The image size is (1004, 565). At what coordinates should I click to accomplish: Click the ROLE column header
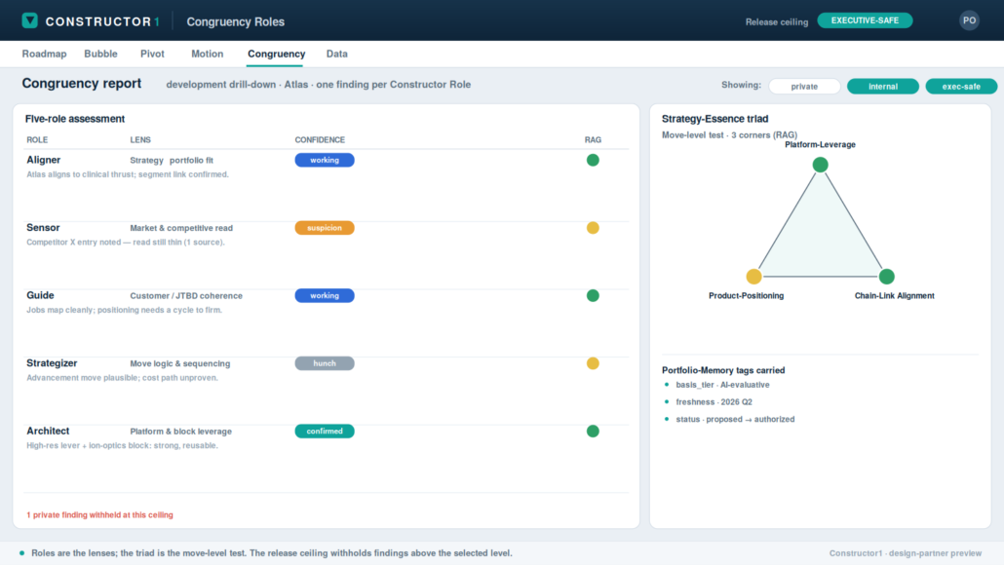point(37,140)
